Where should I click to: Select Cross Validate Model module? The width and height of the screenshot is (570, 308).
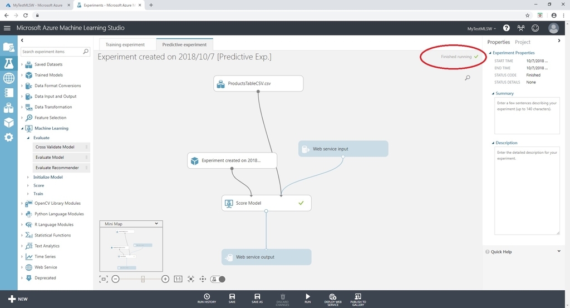point(61,147)
